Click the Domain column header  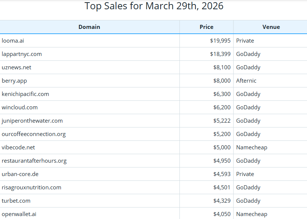pyautogui.click(x=89, y=27)
